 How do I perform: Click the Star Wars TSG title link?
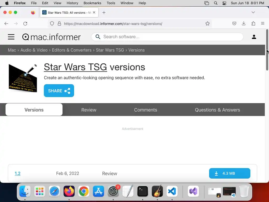(75, 67)
